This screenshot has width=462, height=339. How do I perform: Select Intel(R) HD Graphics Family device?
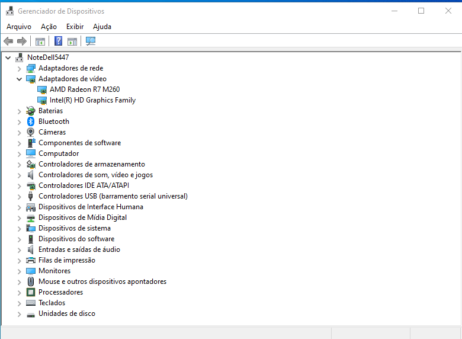tap(92, 100)
